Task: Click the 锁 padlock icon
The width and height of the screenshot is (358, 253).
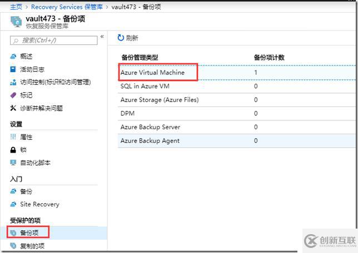Action: click(13, 150)
